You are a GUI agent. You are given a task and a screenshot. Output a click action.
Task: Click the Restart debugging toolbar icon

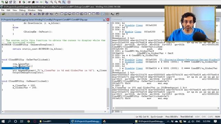[x=26, y=14]
